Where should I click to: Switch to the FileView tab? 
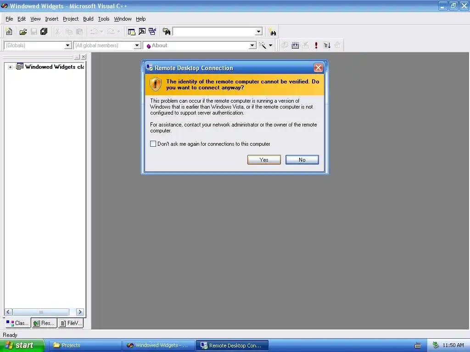point(71,323)
